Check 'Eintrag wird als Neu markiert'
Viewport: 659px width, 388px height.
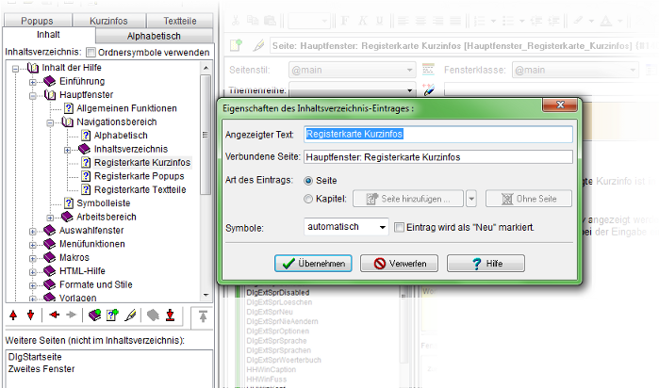coord(400,227)
